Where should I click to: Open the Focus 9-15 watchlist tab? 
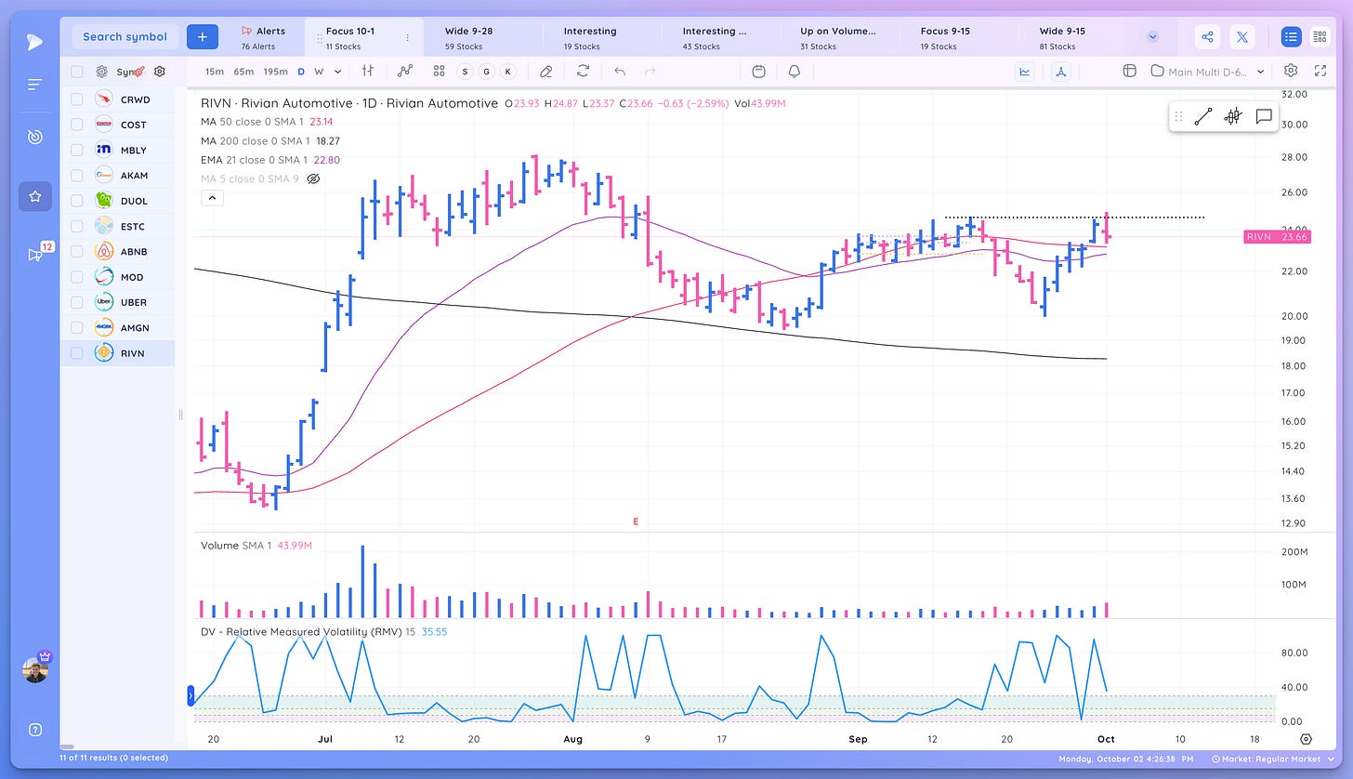tap(958, 37)
